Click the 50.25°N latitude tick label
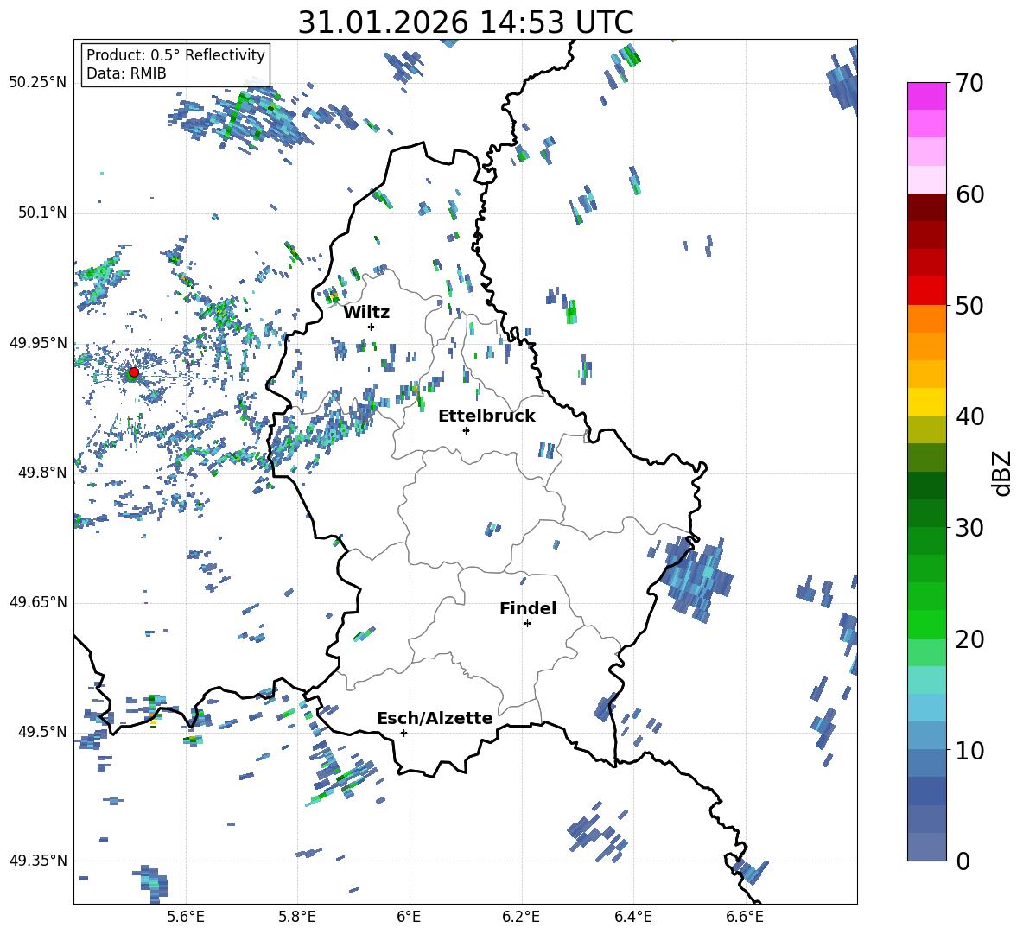The width and height of the screenshot is (1023, 934). [38, 83]
